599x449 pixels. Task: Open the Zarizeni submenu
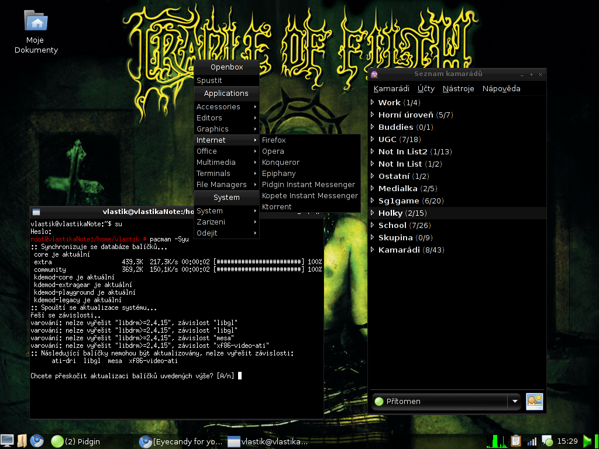pos(226,222)
